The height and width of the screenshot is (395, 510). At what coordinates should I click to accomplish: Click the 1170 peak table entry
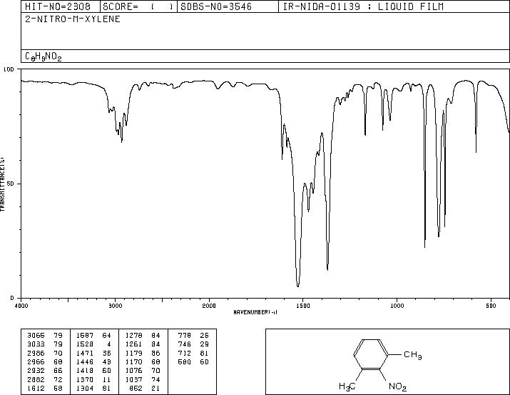point(133,361)
